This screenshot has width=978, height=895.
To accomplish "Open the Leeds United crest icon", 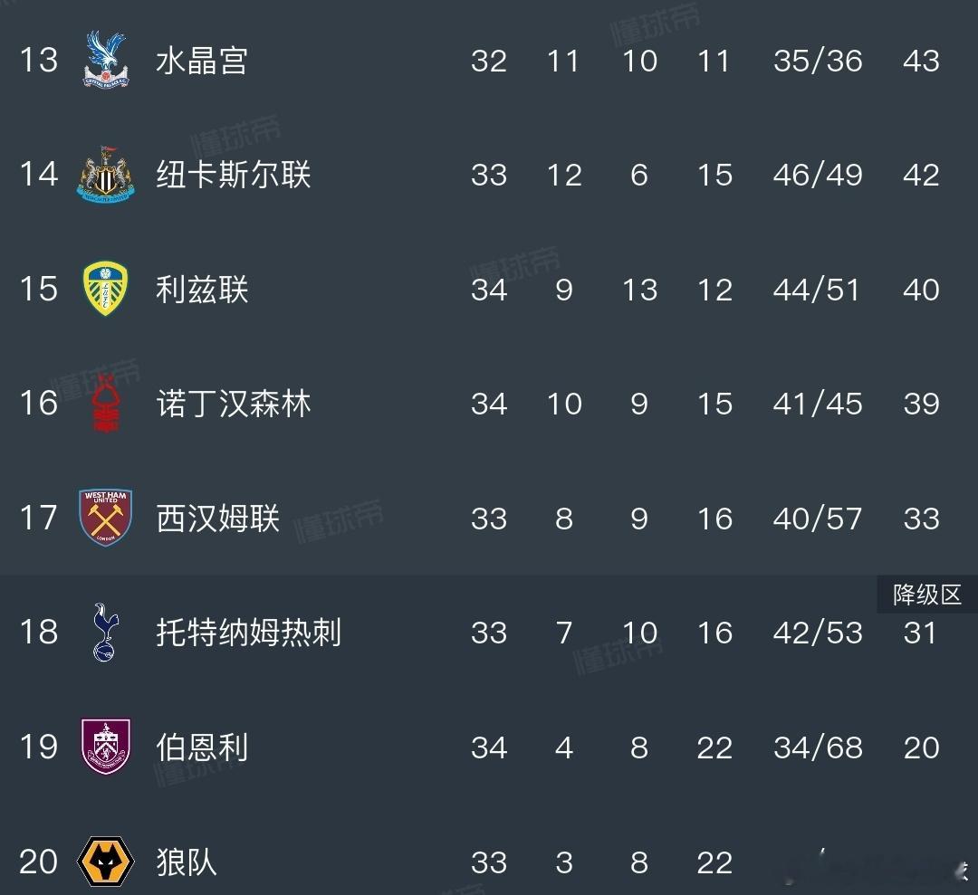I will click(x=103, y=290).
